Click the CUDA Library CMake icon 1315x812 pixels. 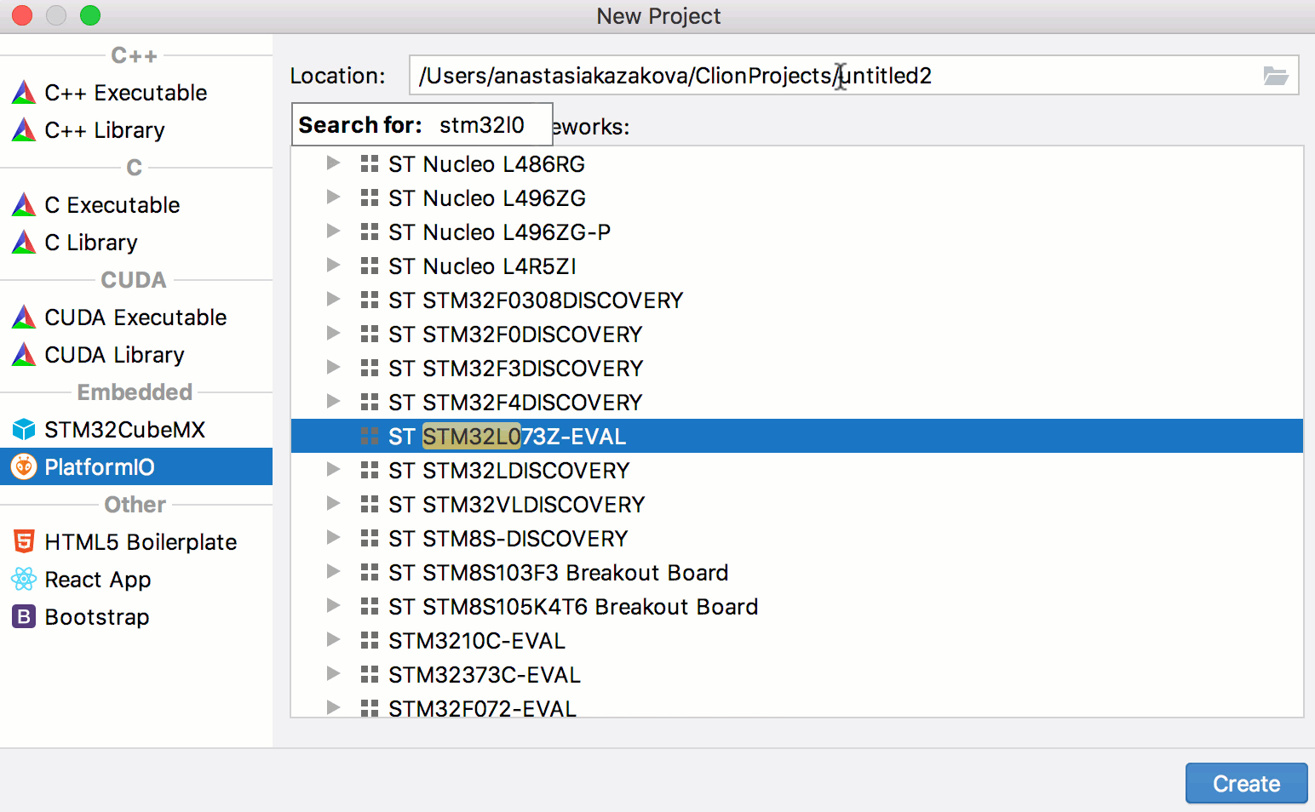tap(24, 354)
